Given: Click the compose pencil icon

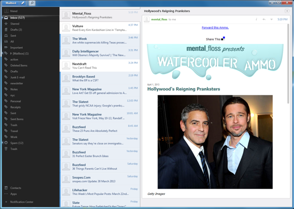Looking at the screenshot, I should point(23,3).
